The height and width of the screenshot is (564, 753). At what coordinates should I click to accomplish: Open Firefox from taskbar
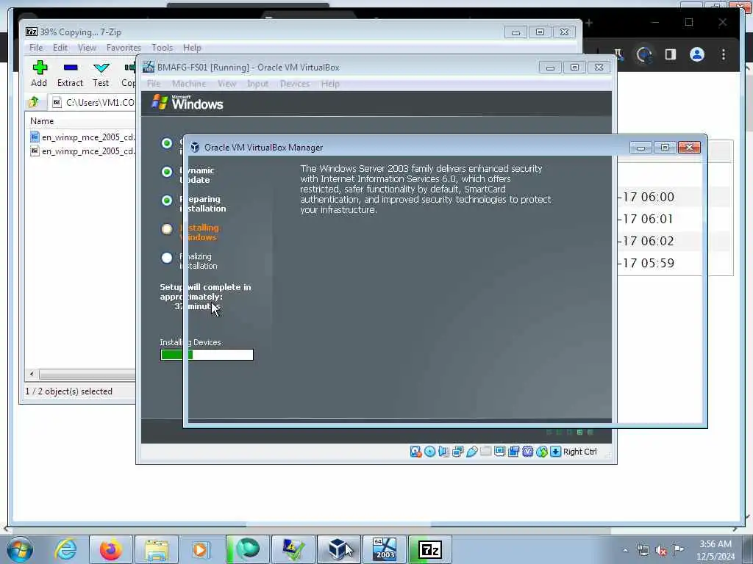tap(111, 549)
